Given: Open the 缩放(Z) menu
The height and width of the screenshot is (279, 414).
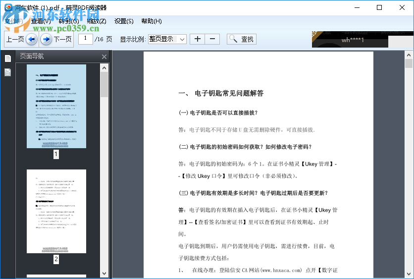Looking at the screenshot, I should (96, 21).
